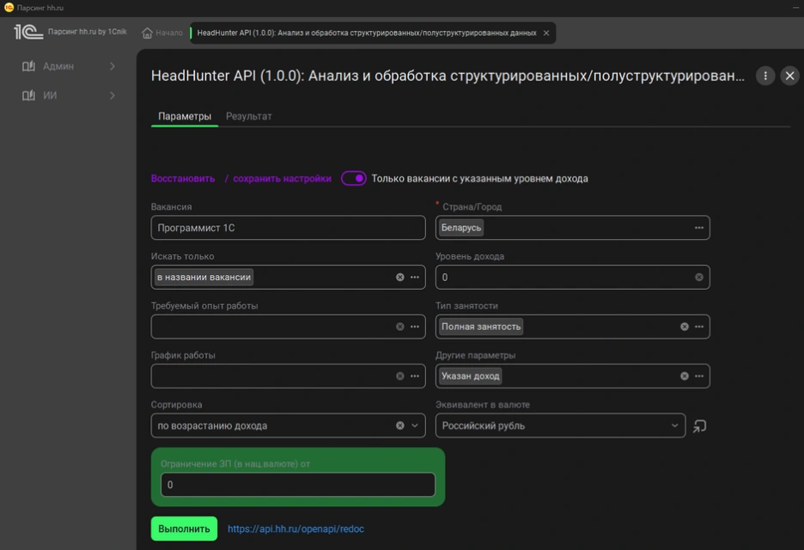Click into the Вакансия input field
Screen dimensions: 804x550
click(x=288, y=228)
